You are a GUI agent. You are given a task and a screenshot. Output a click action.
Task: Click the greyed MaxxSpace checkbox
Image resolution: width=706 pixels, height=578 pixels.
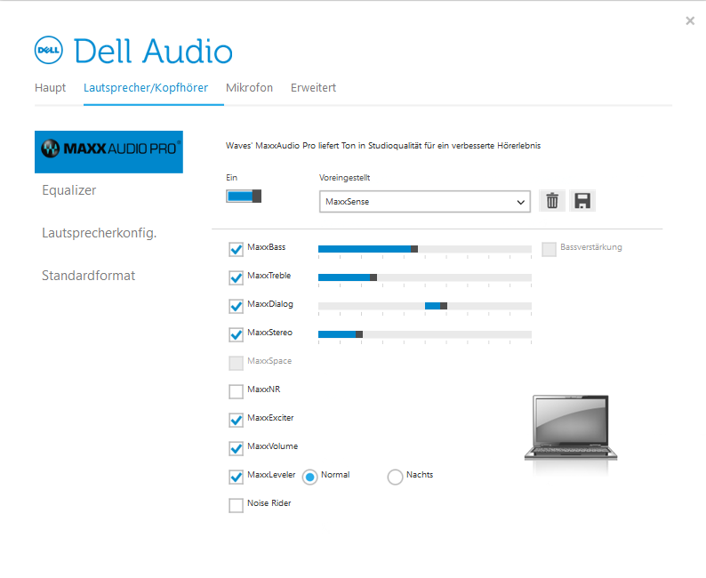236,364
